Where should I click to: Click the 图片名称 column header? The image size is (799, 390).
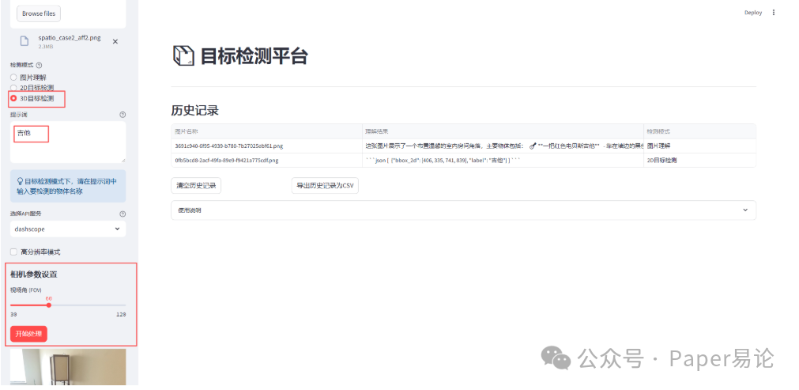point(266,131)
